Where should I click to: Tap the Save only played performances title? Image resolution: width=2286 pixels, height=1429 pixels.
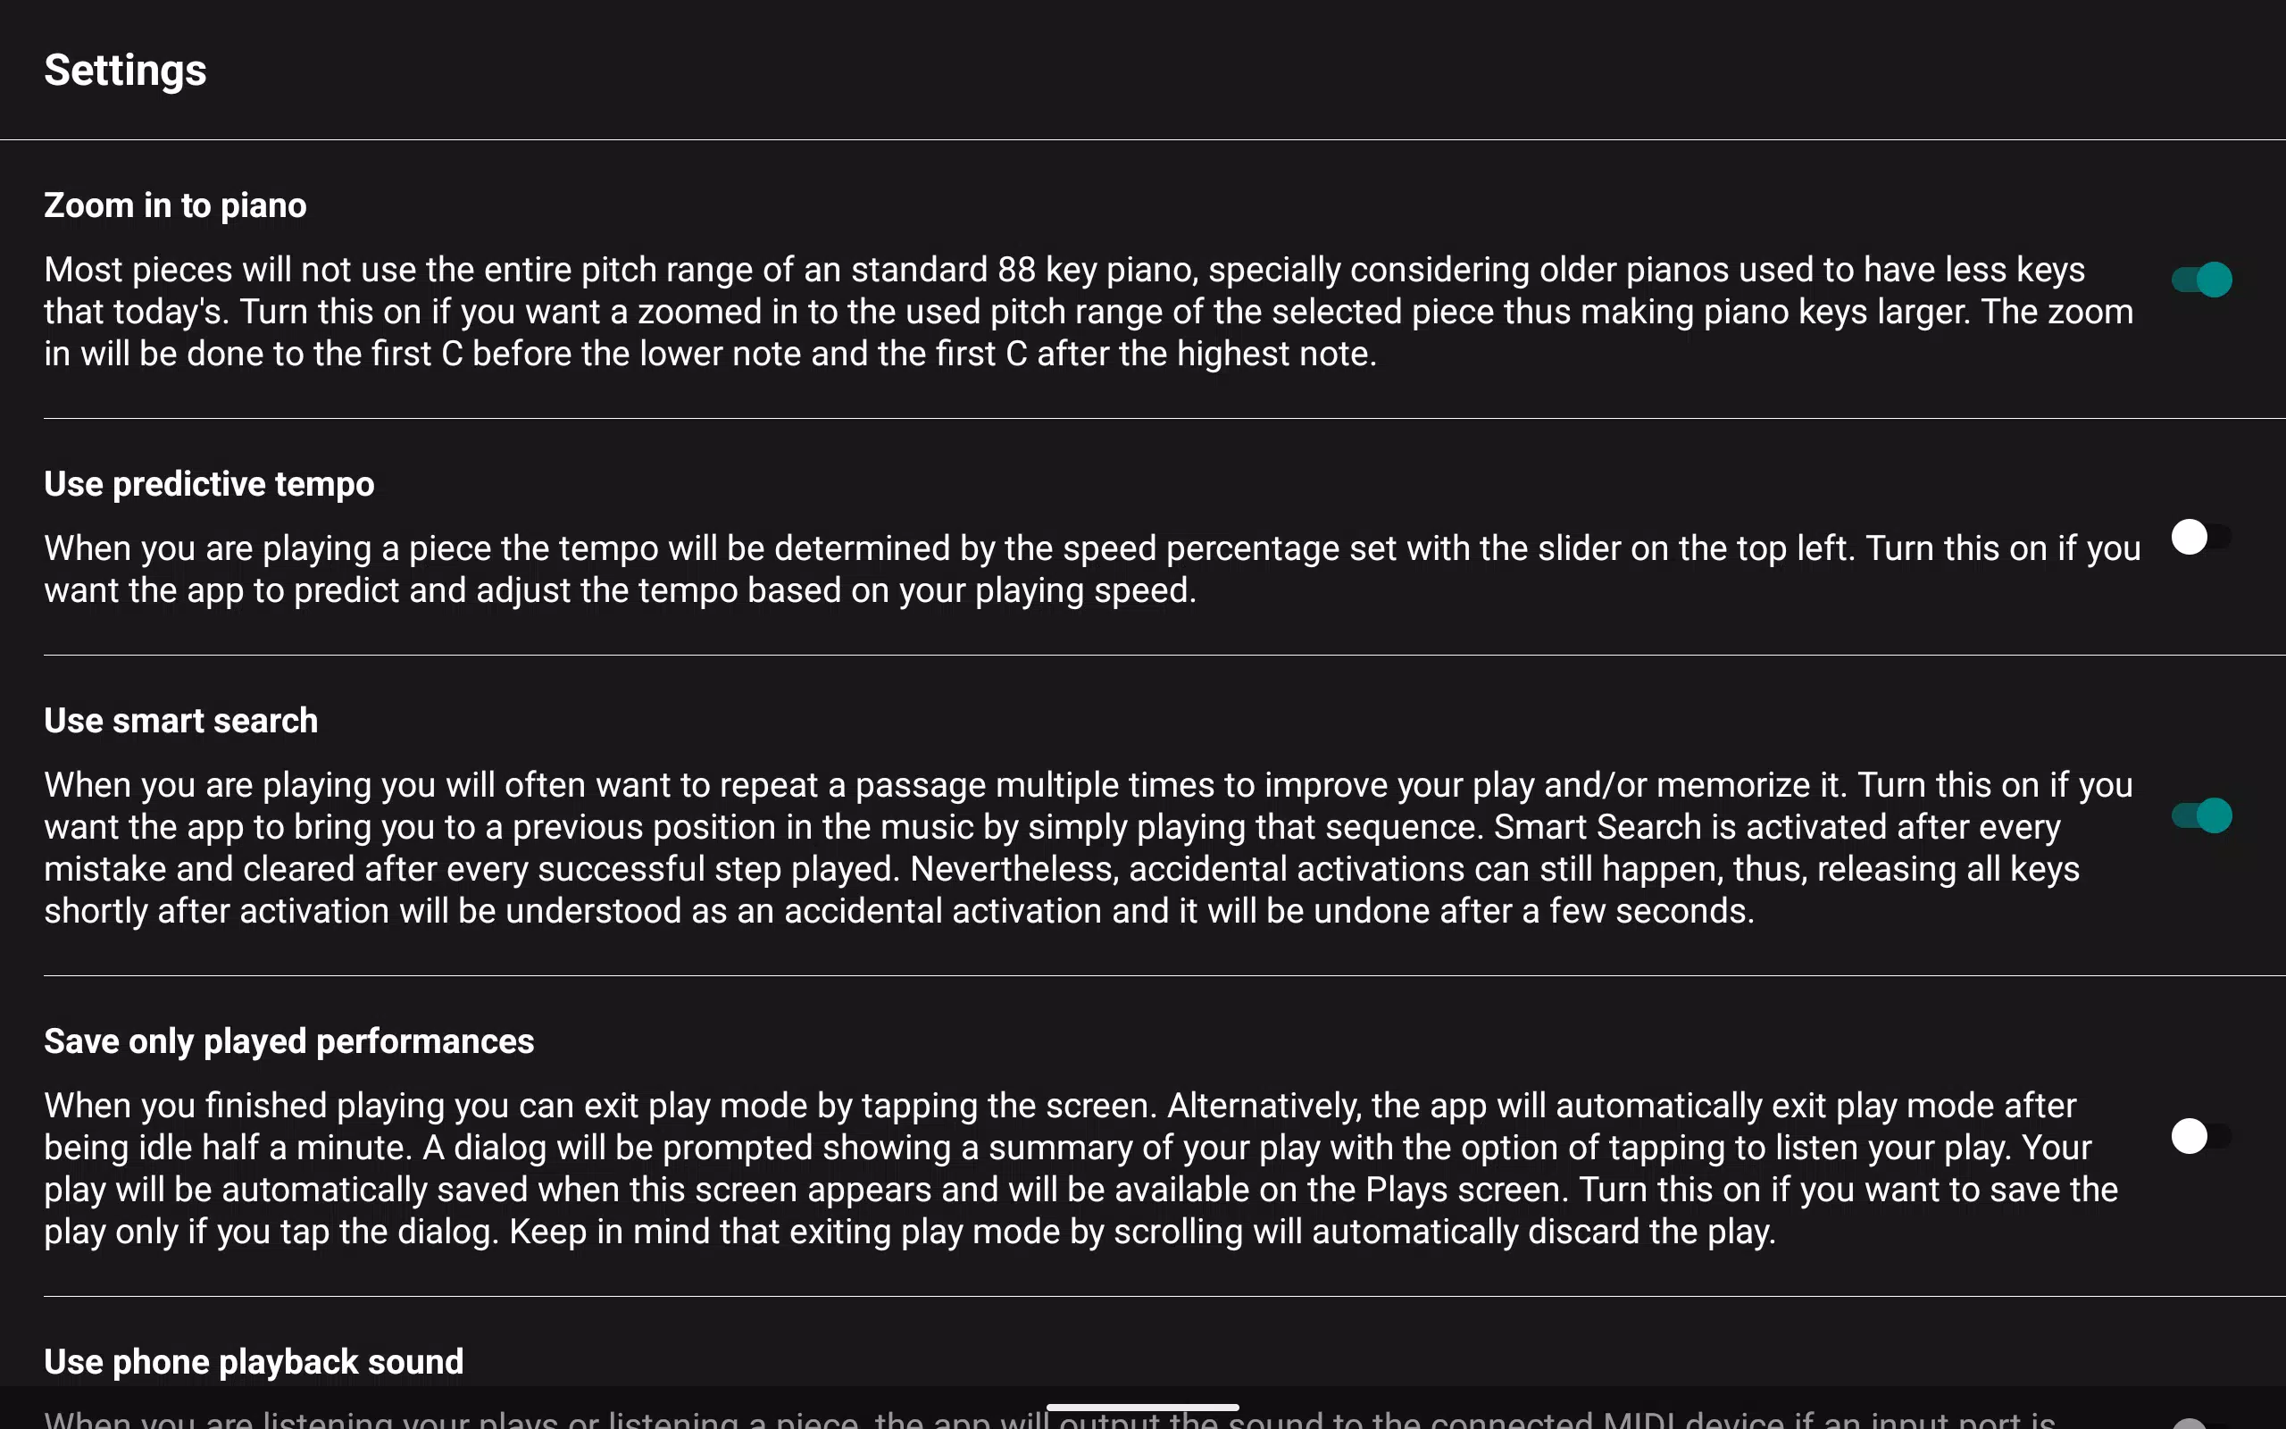(x=289, y=1041)
